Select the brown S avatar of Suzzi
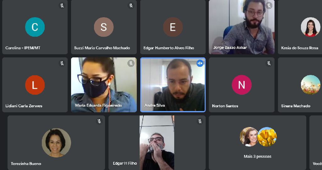322x170 pixels. point(104,27)
